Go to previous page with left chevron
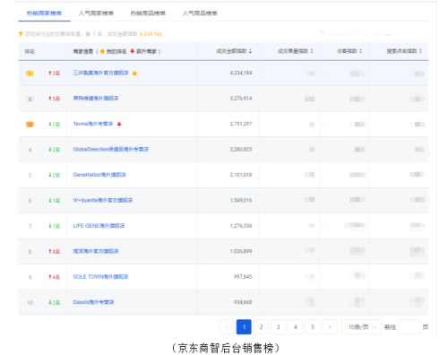The height and width of the screenshot is (355, 448). click(x=227, y=327)
